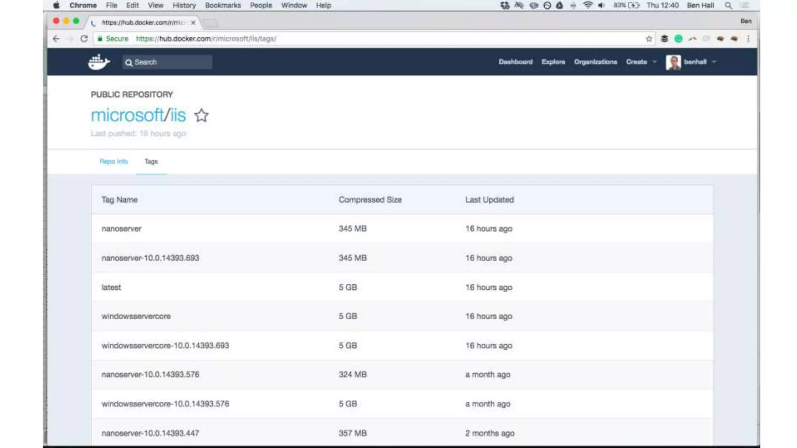Open the Bookmarks menu
This screenshot has height=448, width=797.
click(223, 5)
